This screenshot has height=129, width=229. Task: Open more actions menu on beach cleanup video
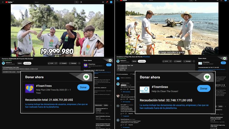194,61
